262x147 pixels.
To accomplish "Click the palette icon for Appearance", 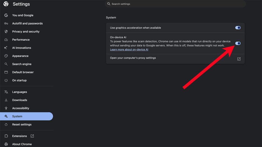I will pos(6,56).
